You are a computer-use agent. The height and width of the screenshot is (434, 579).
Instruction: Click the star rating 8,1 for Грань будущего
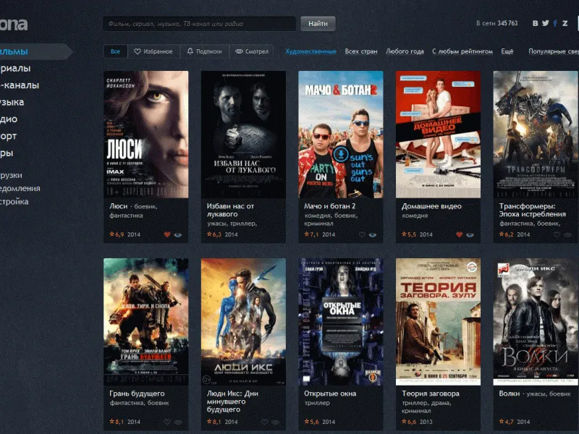coord(117,422)
